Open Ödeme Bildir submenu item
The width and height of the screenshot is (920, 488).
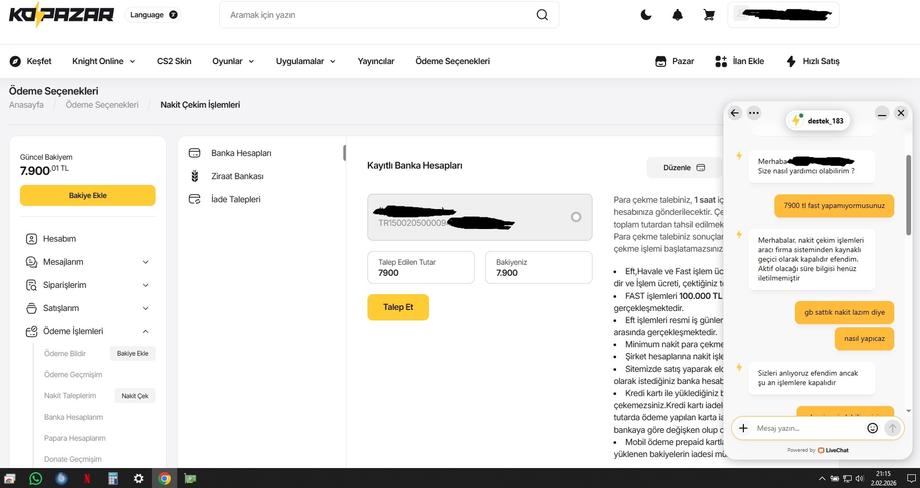click(65, 354)
